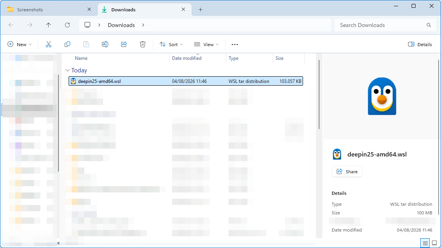Click Date modified value in details pane
Image resolution: width=441 pixels, height=248 pixels.
coord(415,230)
